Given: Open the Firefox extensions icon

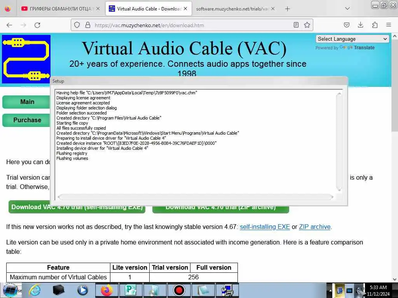Looking at the screenshot, I should click(375, 25).
